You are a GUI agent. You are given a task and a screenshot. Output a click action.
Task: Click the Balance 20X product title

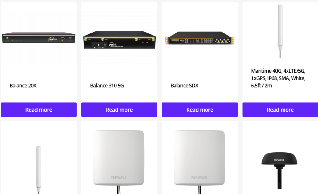[x=23, y=86]
